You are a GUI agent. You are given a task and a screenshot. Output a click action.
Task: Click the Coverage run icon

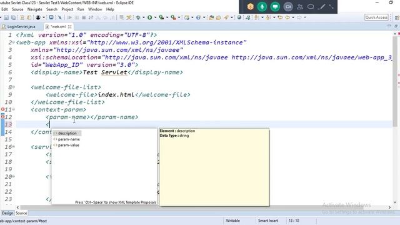tap(161, 17)
